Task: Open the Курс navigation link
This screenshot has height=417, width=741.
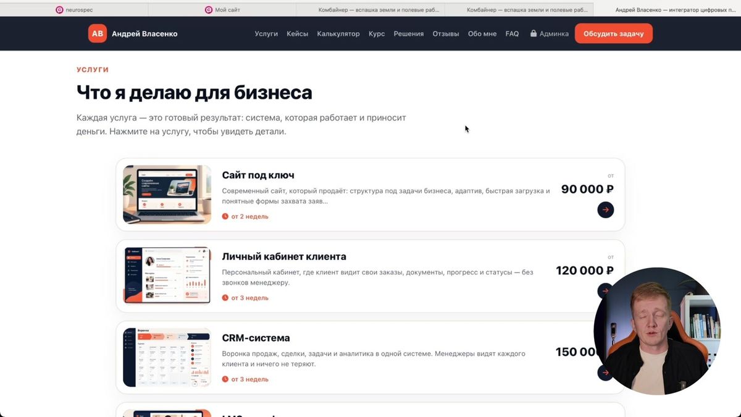Action: click(377, 34)
